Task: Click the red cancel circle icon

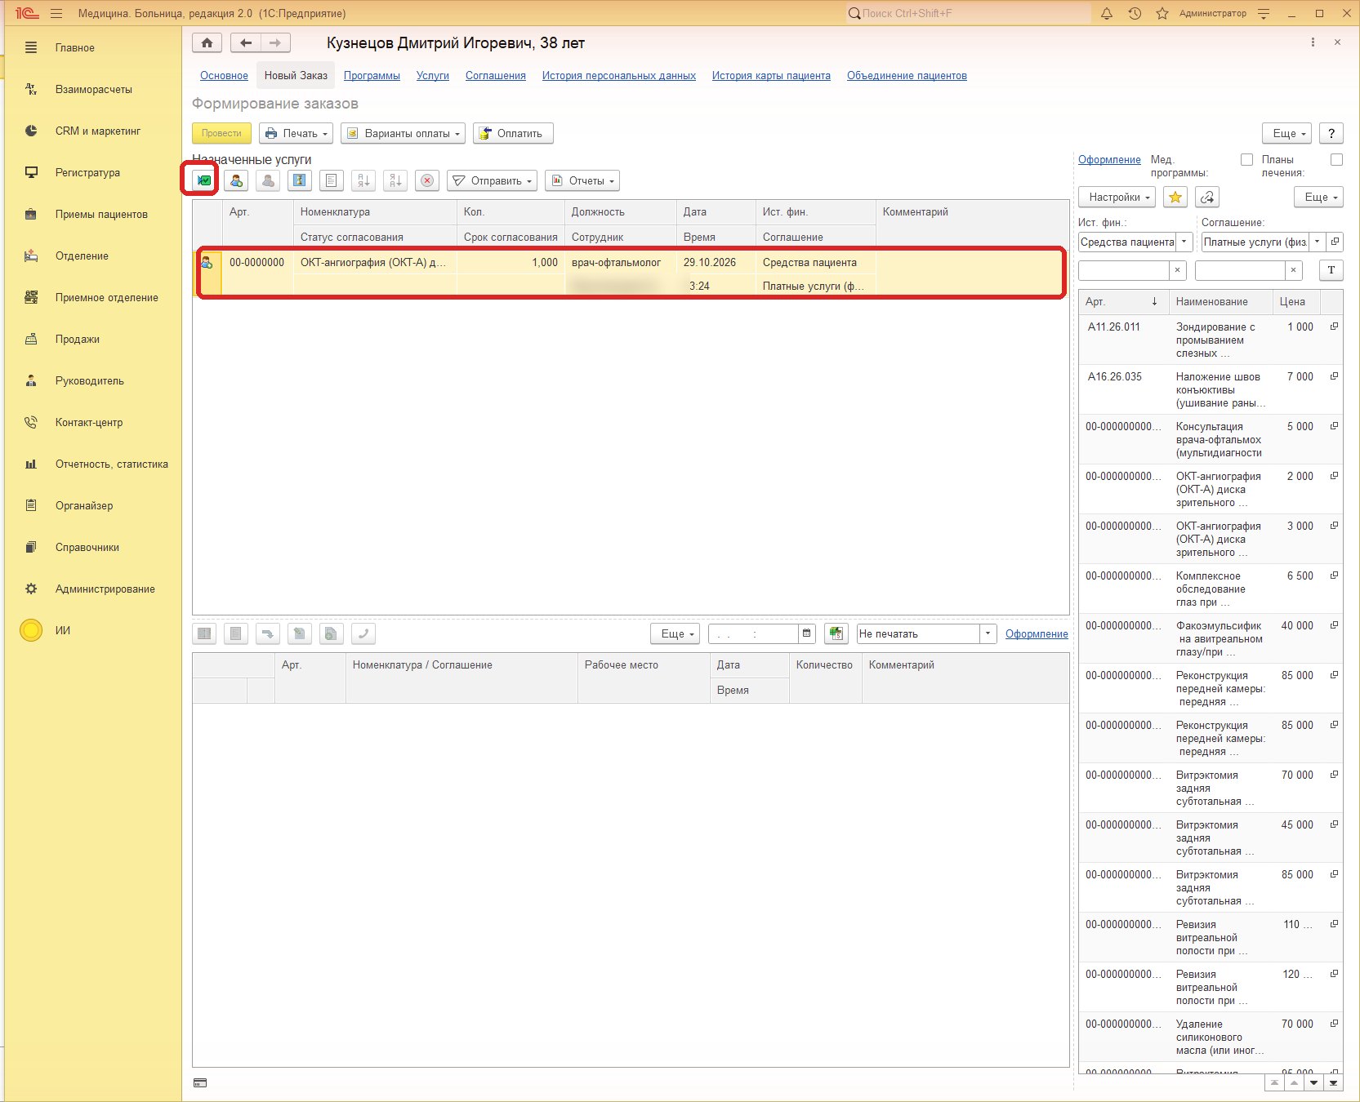Action: pos(427,180)
